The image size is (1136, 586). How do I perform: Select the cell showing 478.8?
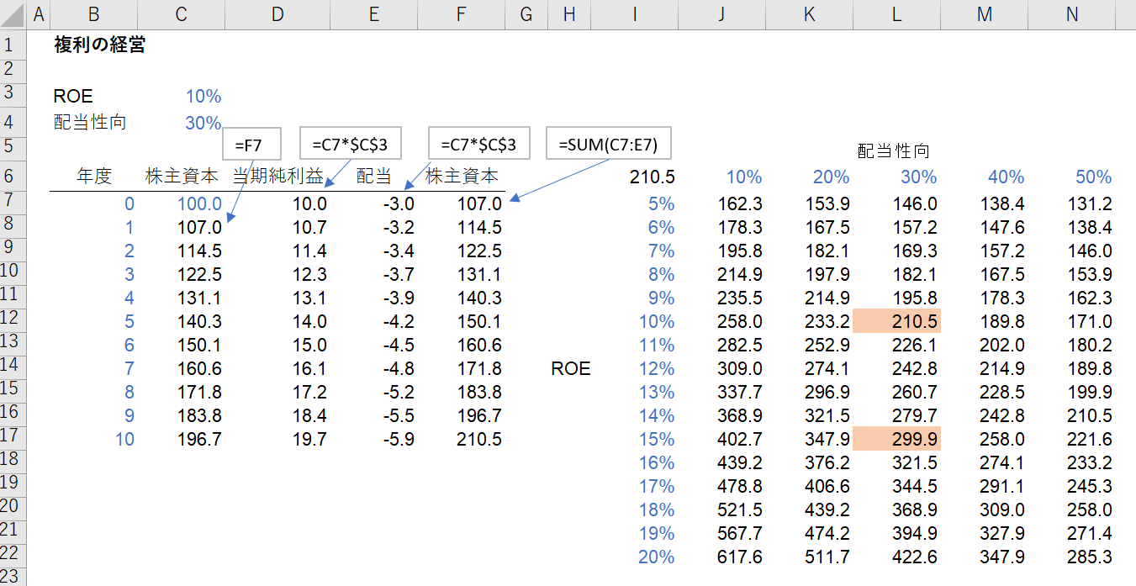coord(740,485)
